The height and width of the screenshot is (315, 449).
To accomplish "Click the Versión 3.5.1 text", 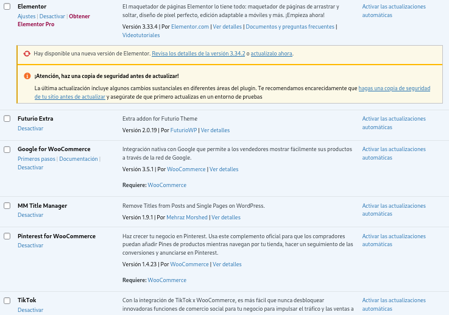I will click(138, 169).
